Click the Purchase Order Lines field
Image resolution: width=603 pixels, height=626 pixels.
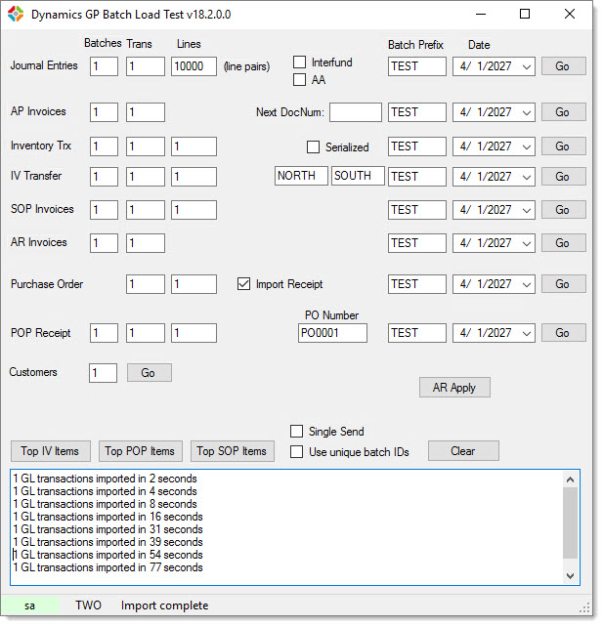[x=194, y=284]
